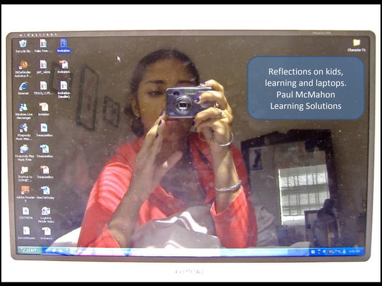Open the Invitation file beside Windows Live Messenger
This screenshot has width=382, height=286.
pyautogui.click(x=44, y=108)
